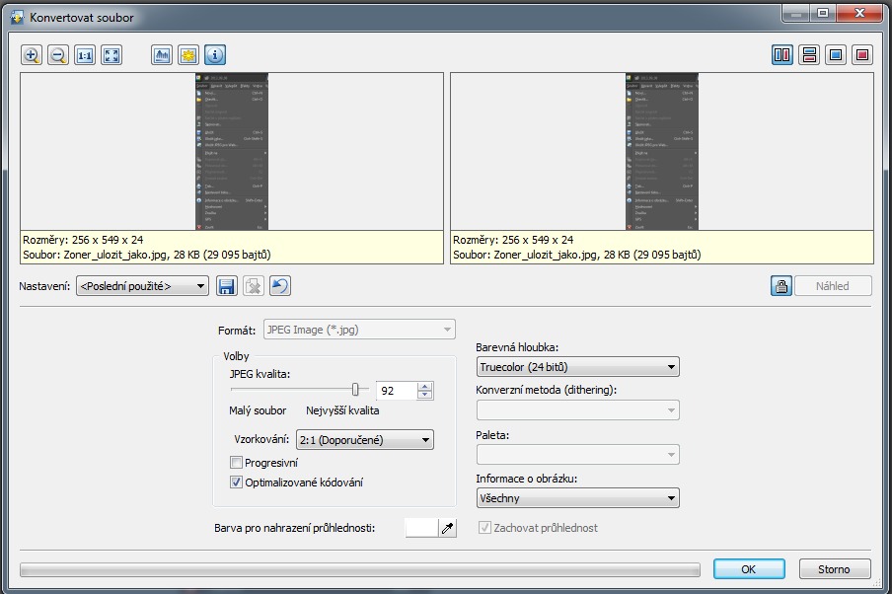
Task: Open the Barevná hloubka dropdown
Action: [x=577, y=367]
